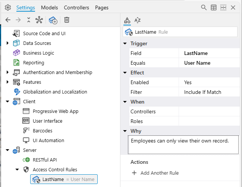Edit the Field value LastName
Viewport: 242px width, 187px height.
[209, 53]
